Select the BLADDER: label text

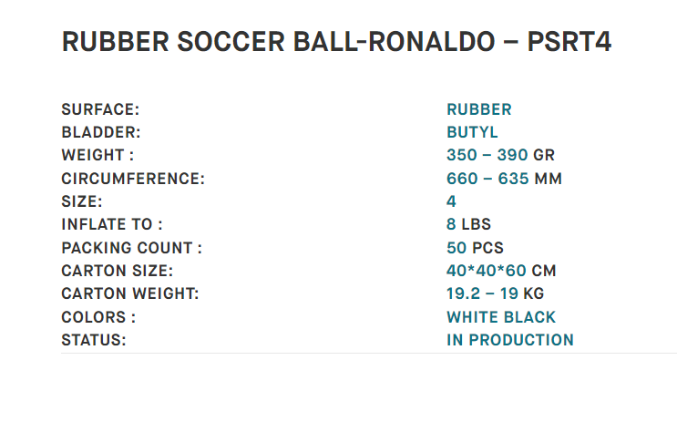point(101,132)
